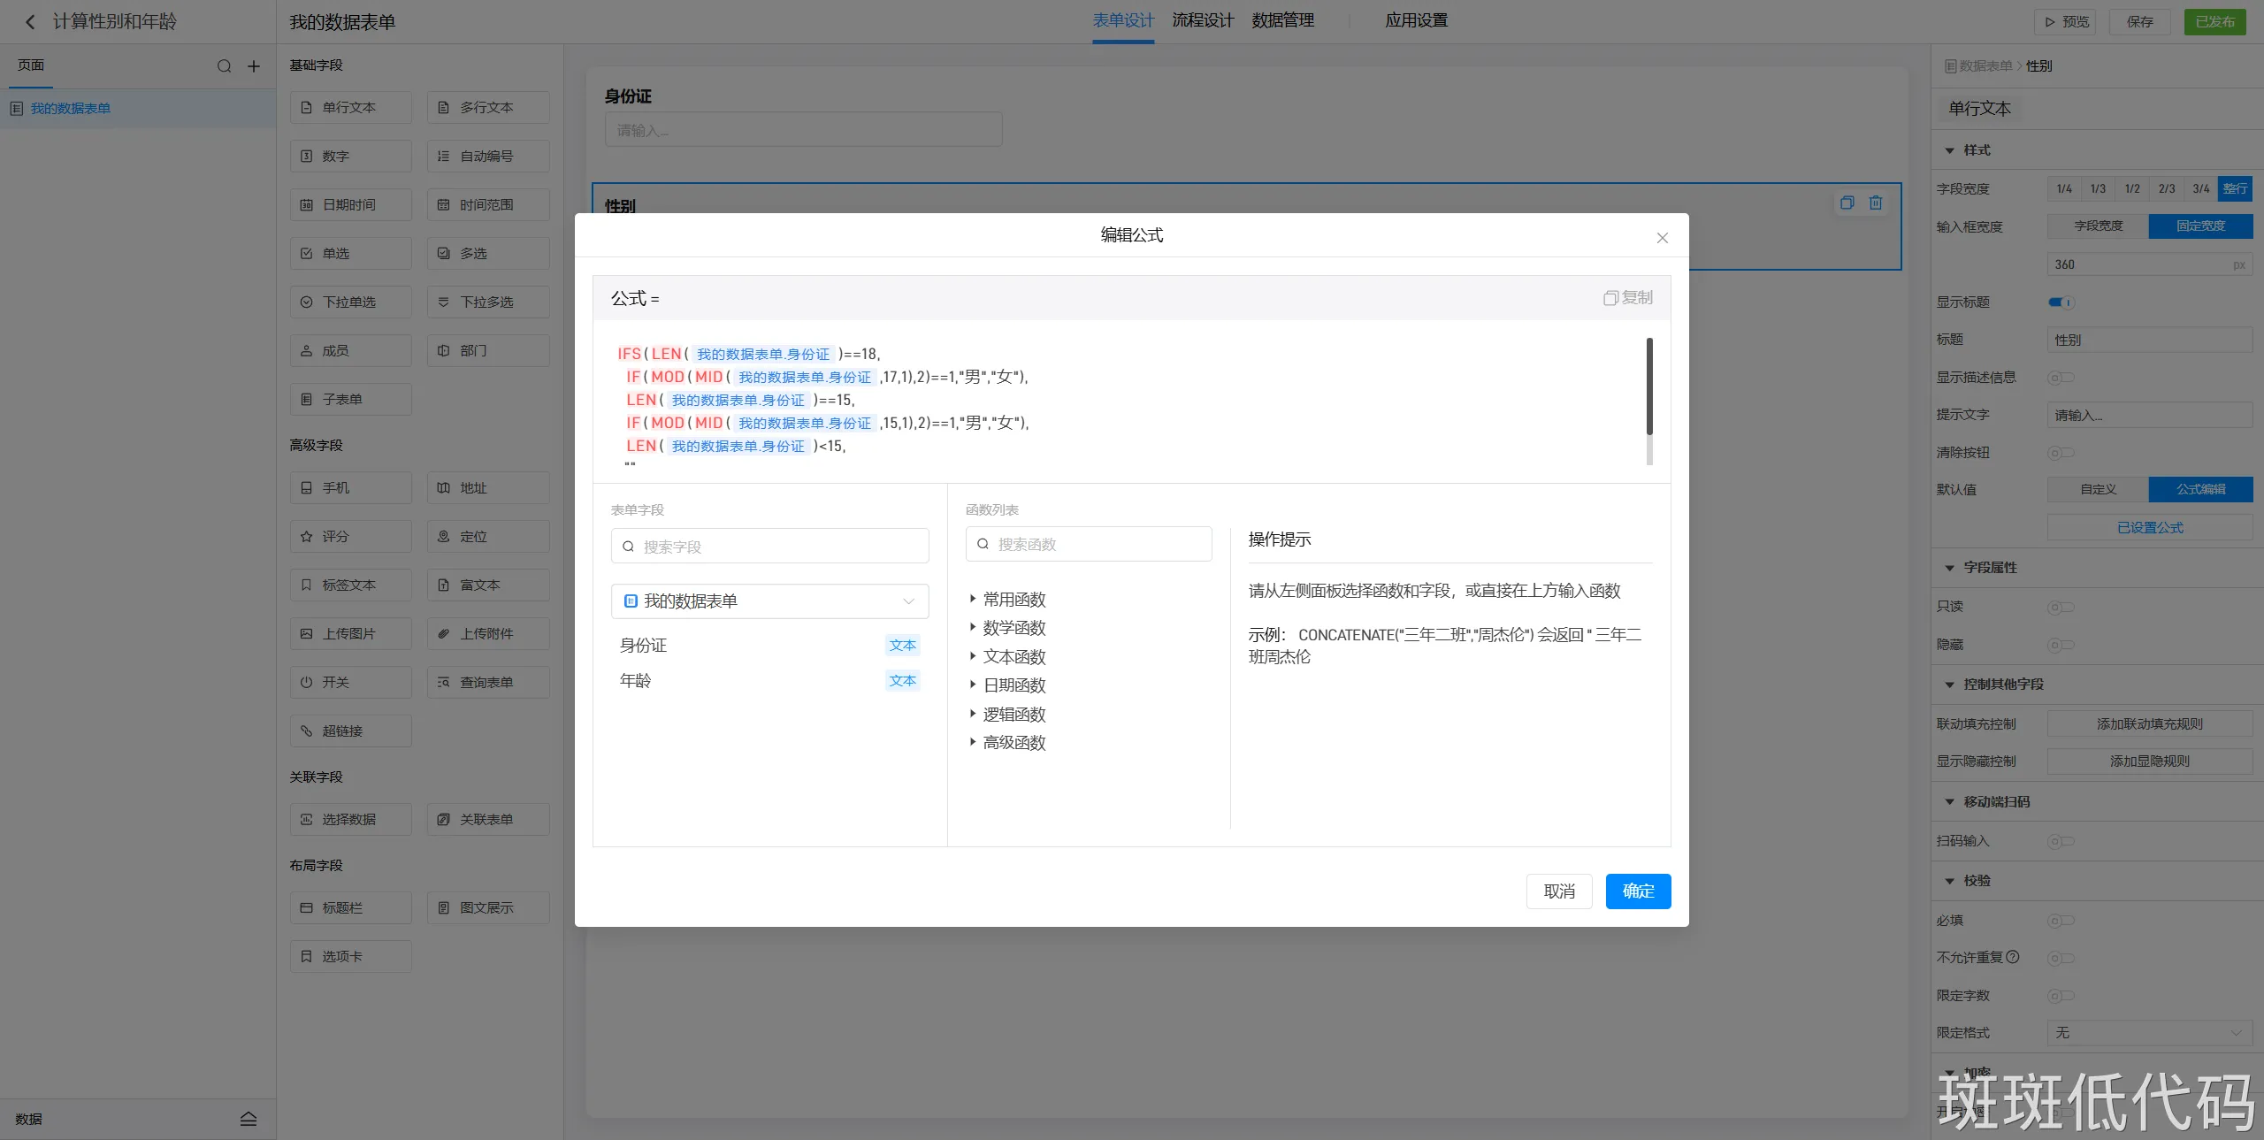Click duplicate icon on gender field
The height and width of the screenshot is (1140, 2264).
1847,203
